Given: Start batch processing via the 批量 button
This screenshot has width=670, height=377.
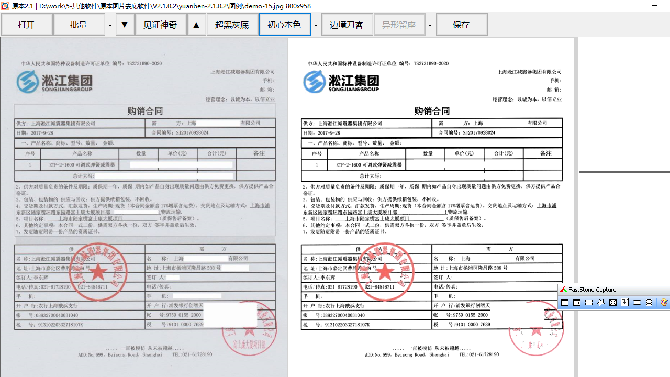Looking at the screenshot, I should [x=79, y=24].
